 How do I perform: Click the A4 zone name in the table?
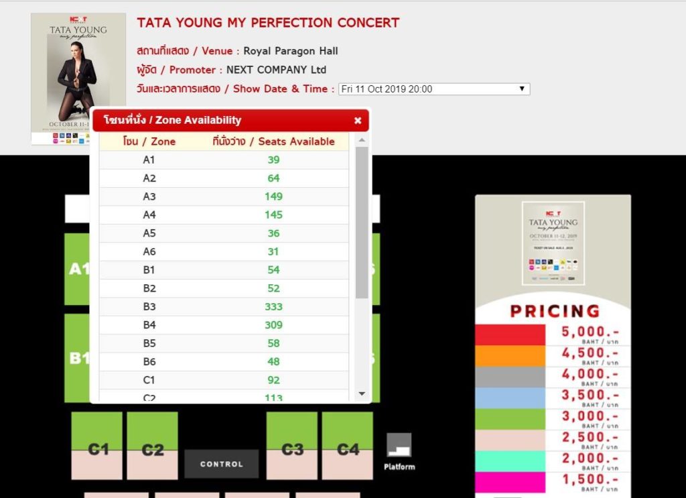[x=149, y=215]
